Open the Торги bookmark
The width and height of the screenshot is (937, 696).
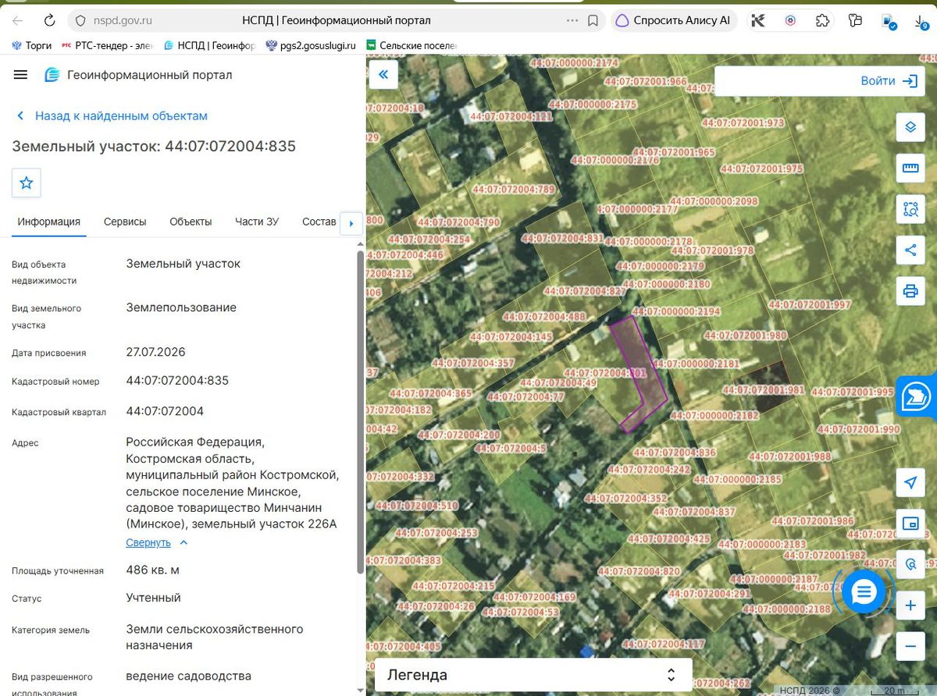click(31, 45)
